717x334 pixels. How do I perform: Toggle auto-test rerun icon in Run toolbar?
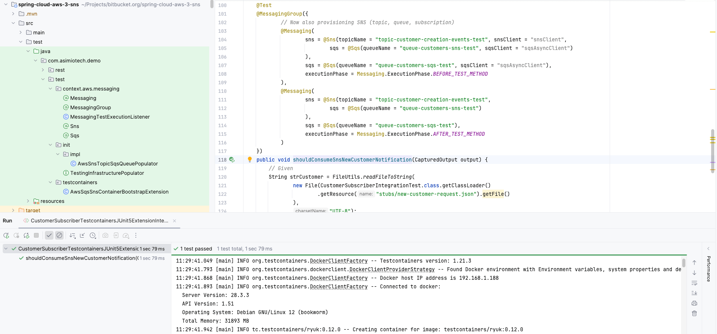[x=27, y=236]
